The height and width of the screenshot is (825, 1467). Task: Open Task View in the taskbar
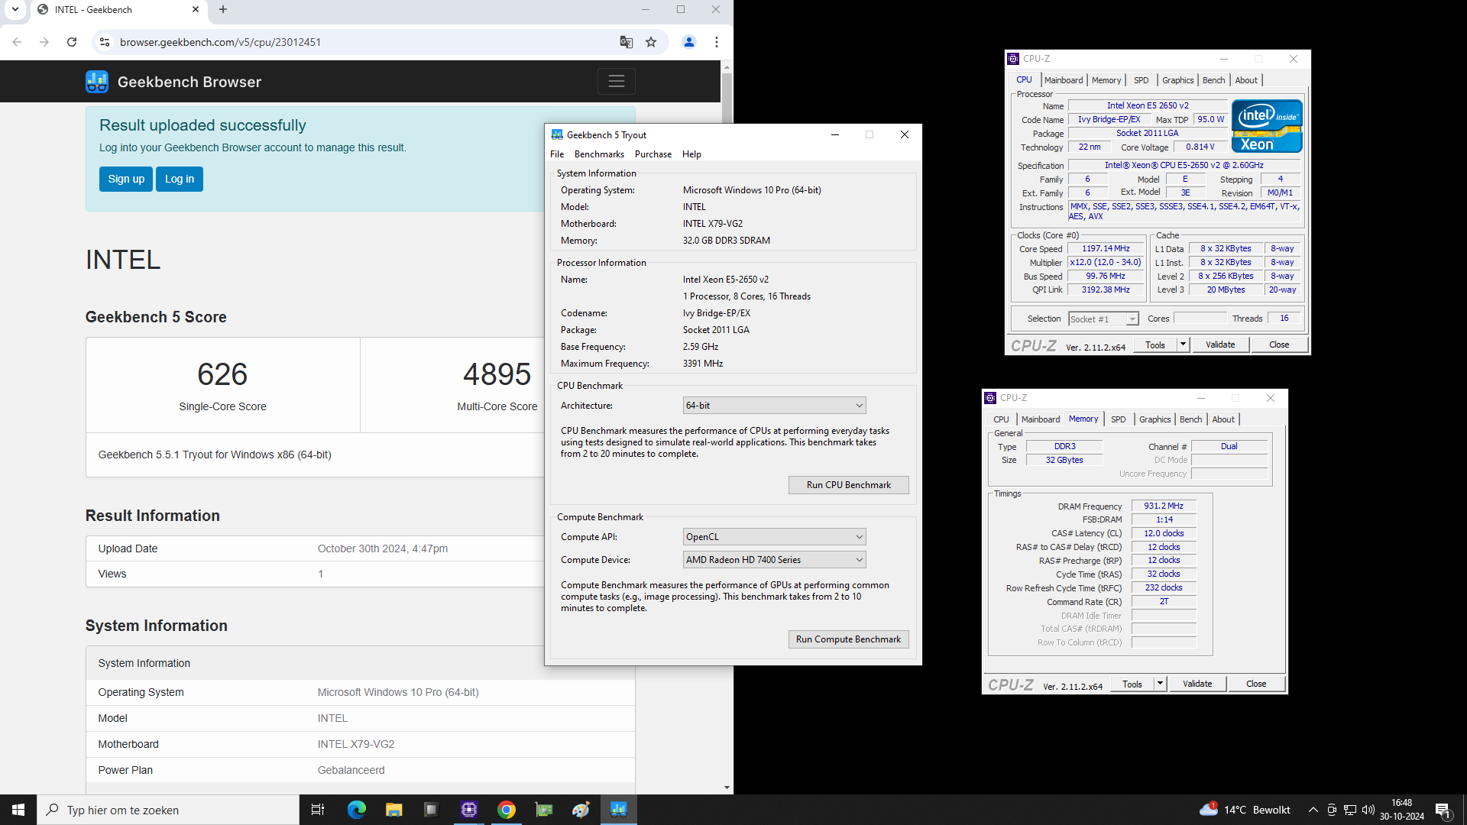click(318, 810)
